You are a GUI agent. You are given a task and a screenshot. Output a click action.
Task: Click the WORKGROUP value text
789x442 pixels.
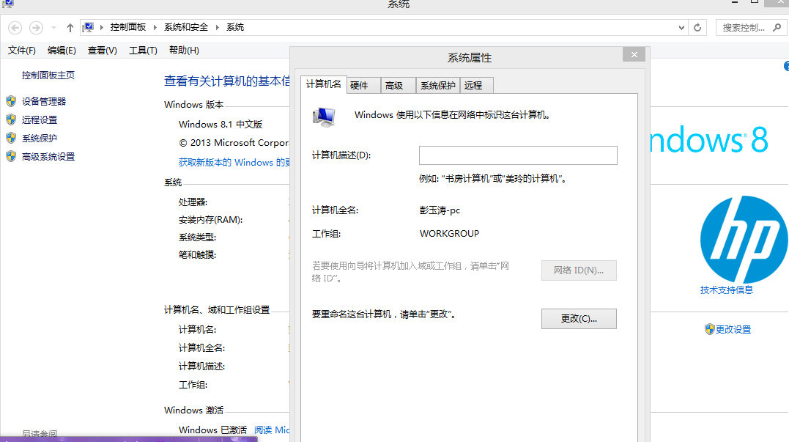pyautogui.click(x=449, y=234)
